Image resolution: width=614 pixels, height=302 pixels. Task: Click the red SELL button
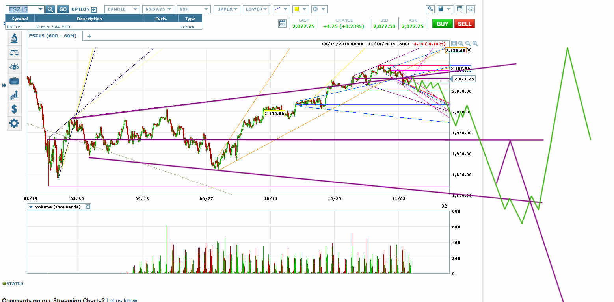[x=465, y=24]
